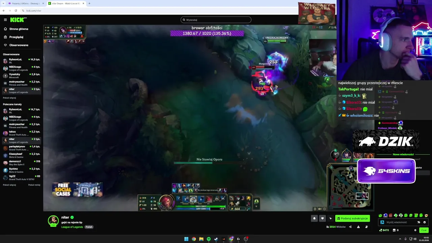
Task: Open chat settings gear
Action: point(415,230)
